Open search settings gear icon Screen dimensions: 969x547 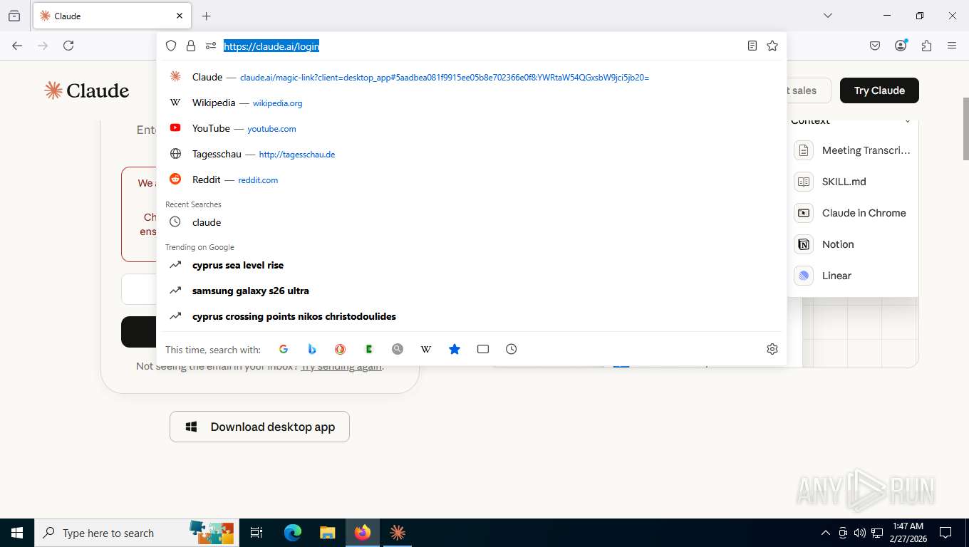click(x=772, y=349)
